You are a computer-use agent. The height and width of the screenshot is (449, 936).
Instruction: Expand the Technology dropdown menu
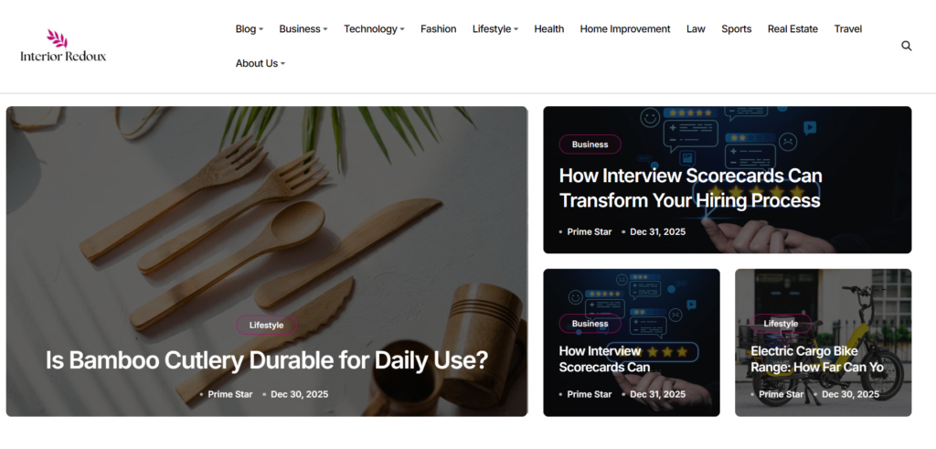point(374,28)
